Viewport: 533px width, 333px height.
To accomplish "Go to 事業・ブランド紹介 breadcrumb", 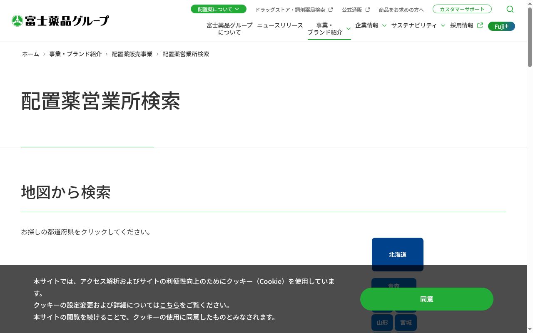I will [x=75, y=54].
